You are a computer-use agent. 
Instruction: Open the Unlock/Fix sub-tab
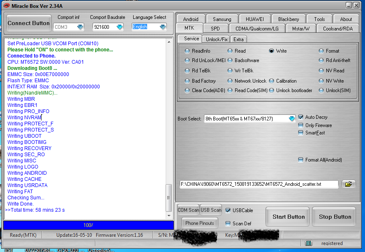point(217,39)
